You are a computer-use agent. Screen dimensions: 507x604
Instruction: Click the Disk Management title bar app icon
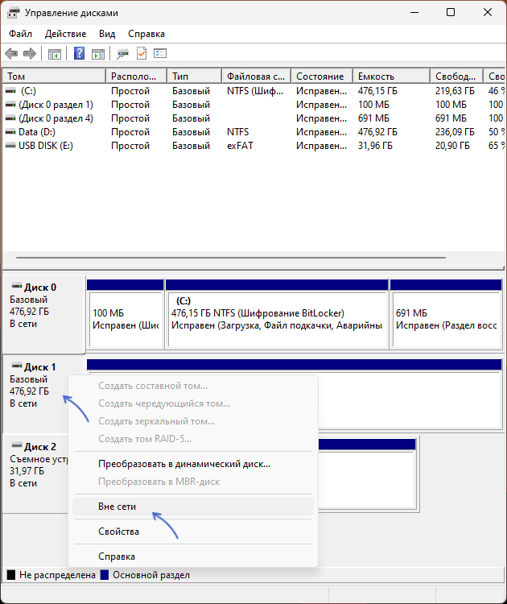tap(13, 13)
